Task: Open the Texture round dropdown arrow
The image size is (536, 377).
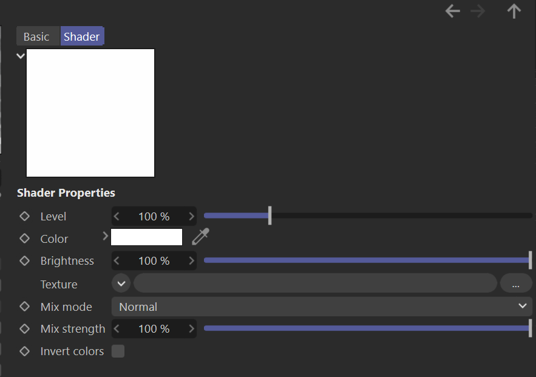Action: [x=121, y=283]
